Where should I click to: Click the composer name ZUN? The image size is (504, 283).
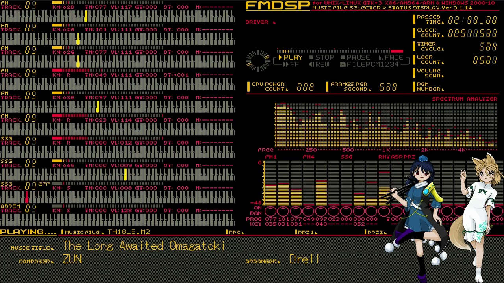(x=72, y=259)
